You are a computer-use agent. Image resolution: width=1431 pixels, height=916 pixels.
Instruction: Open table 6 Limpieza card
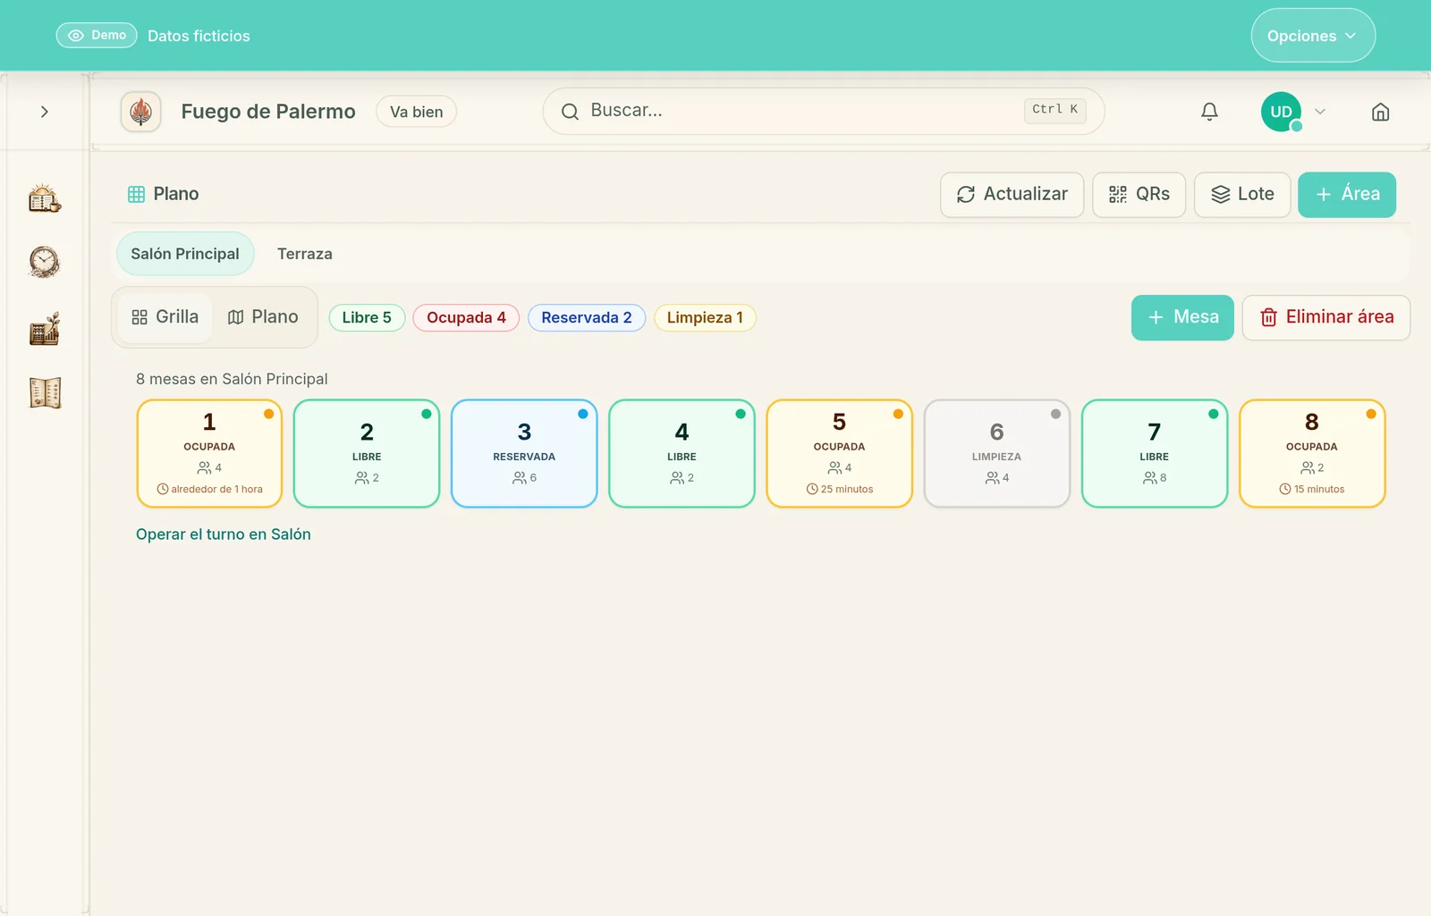(996, 454)
